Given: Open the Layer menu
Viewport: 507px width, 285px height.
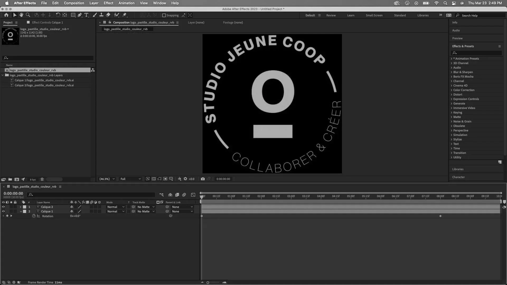Looking at the screenshot, I should coord(94,3).
